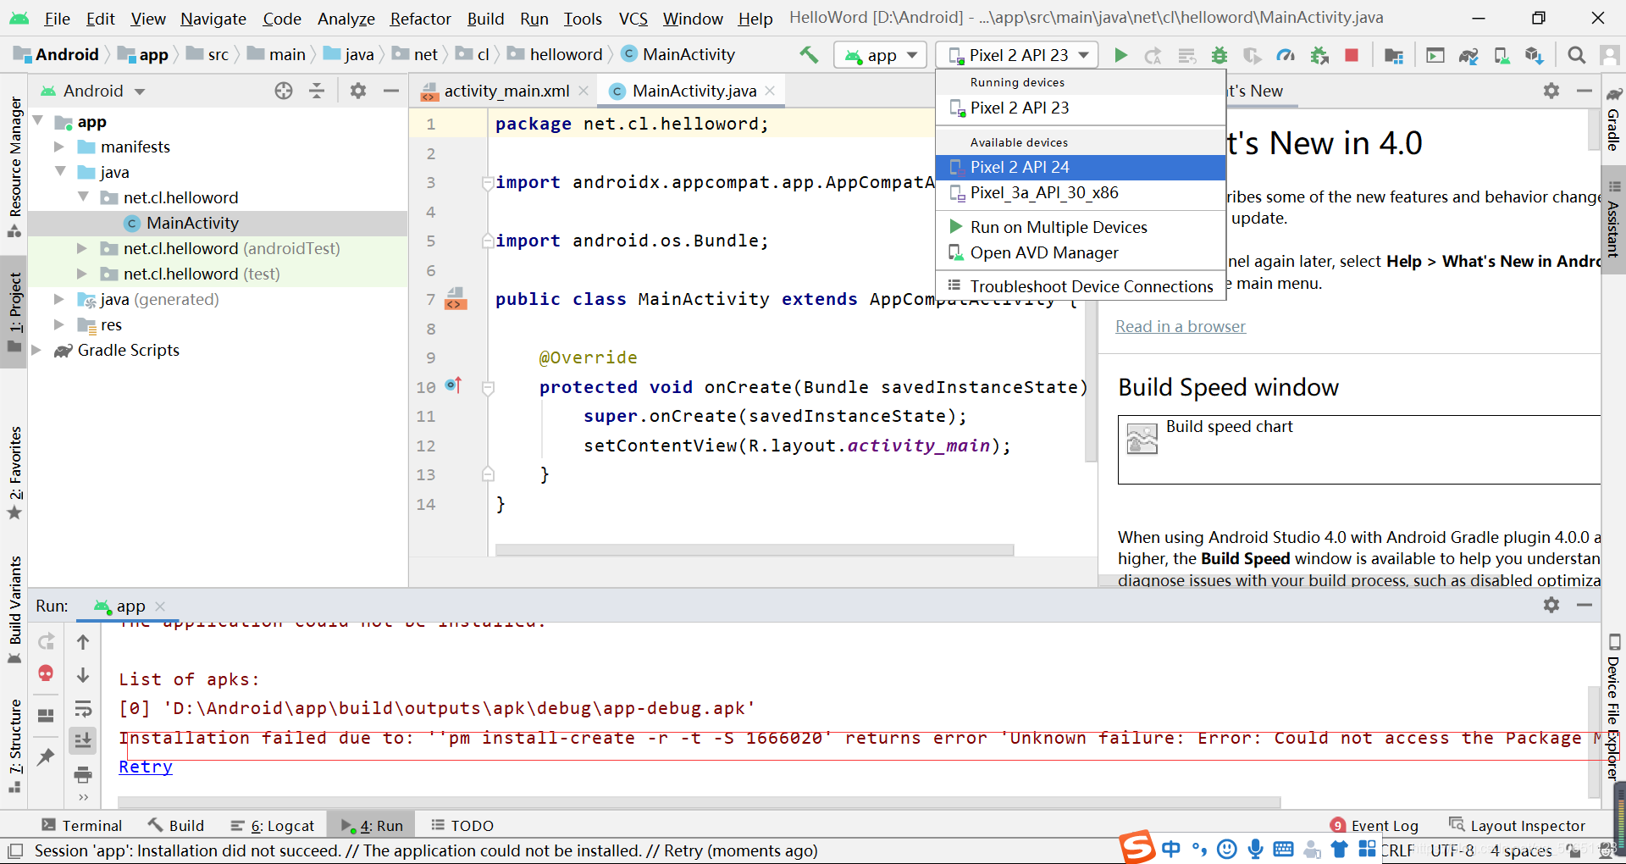1626x864 pixels.
Task: Close the app Run tab
Action: point(161,606)
